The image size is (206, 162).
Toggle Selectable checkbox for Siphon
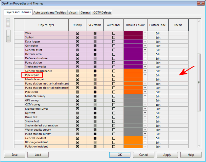coord(95,38)
